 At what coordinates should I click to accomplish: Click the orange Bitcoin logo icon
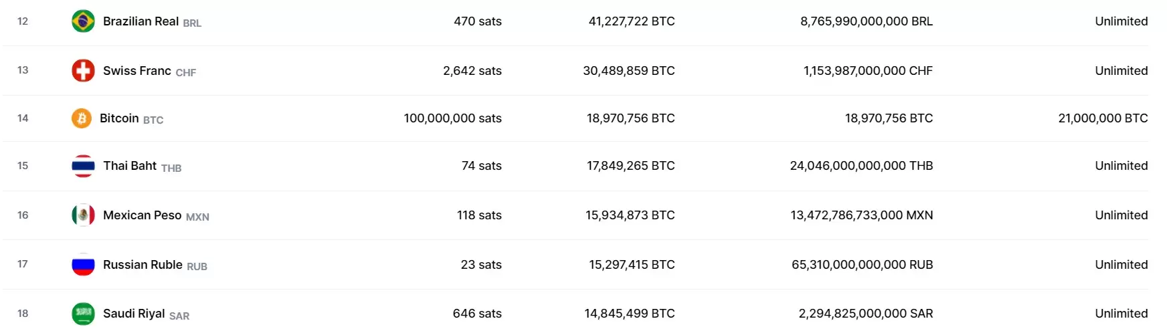(x=82, y=118)
